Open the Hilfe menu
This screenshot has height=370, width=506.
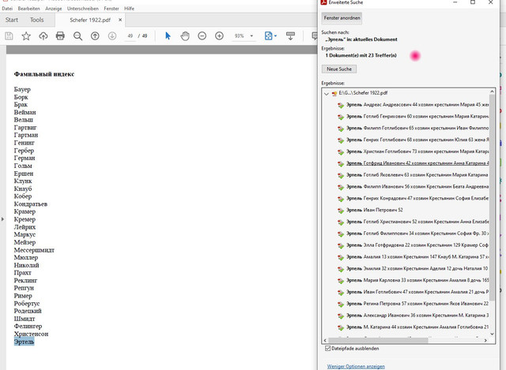click(129, 9)
